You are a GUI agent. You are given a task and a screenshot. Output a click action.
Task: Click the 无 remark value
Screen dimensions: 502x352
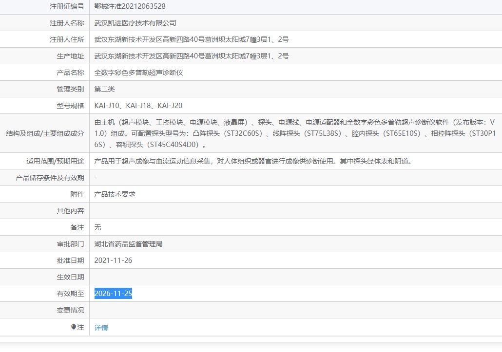click(x=97, y=228)
